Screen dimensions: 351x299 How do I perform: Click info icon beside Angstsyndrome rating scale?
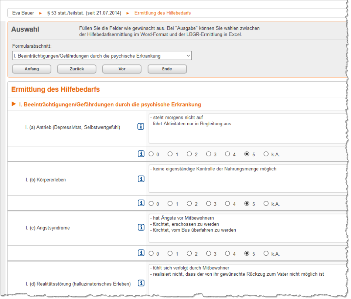click(141, 253)
